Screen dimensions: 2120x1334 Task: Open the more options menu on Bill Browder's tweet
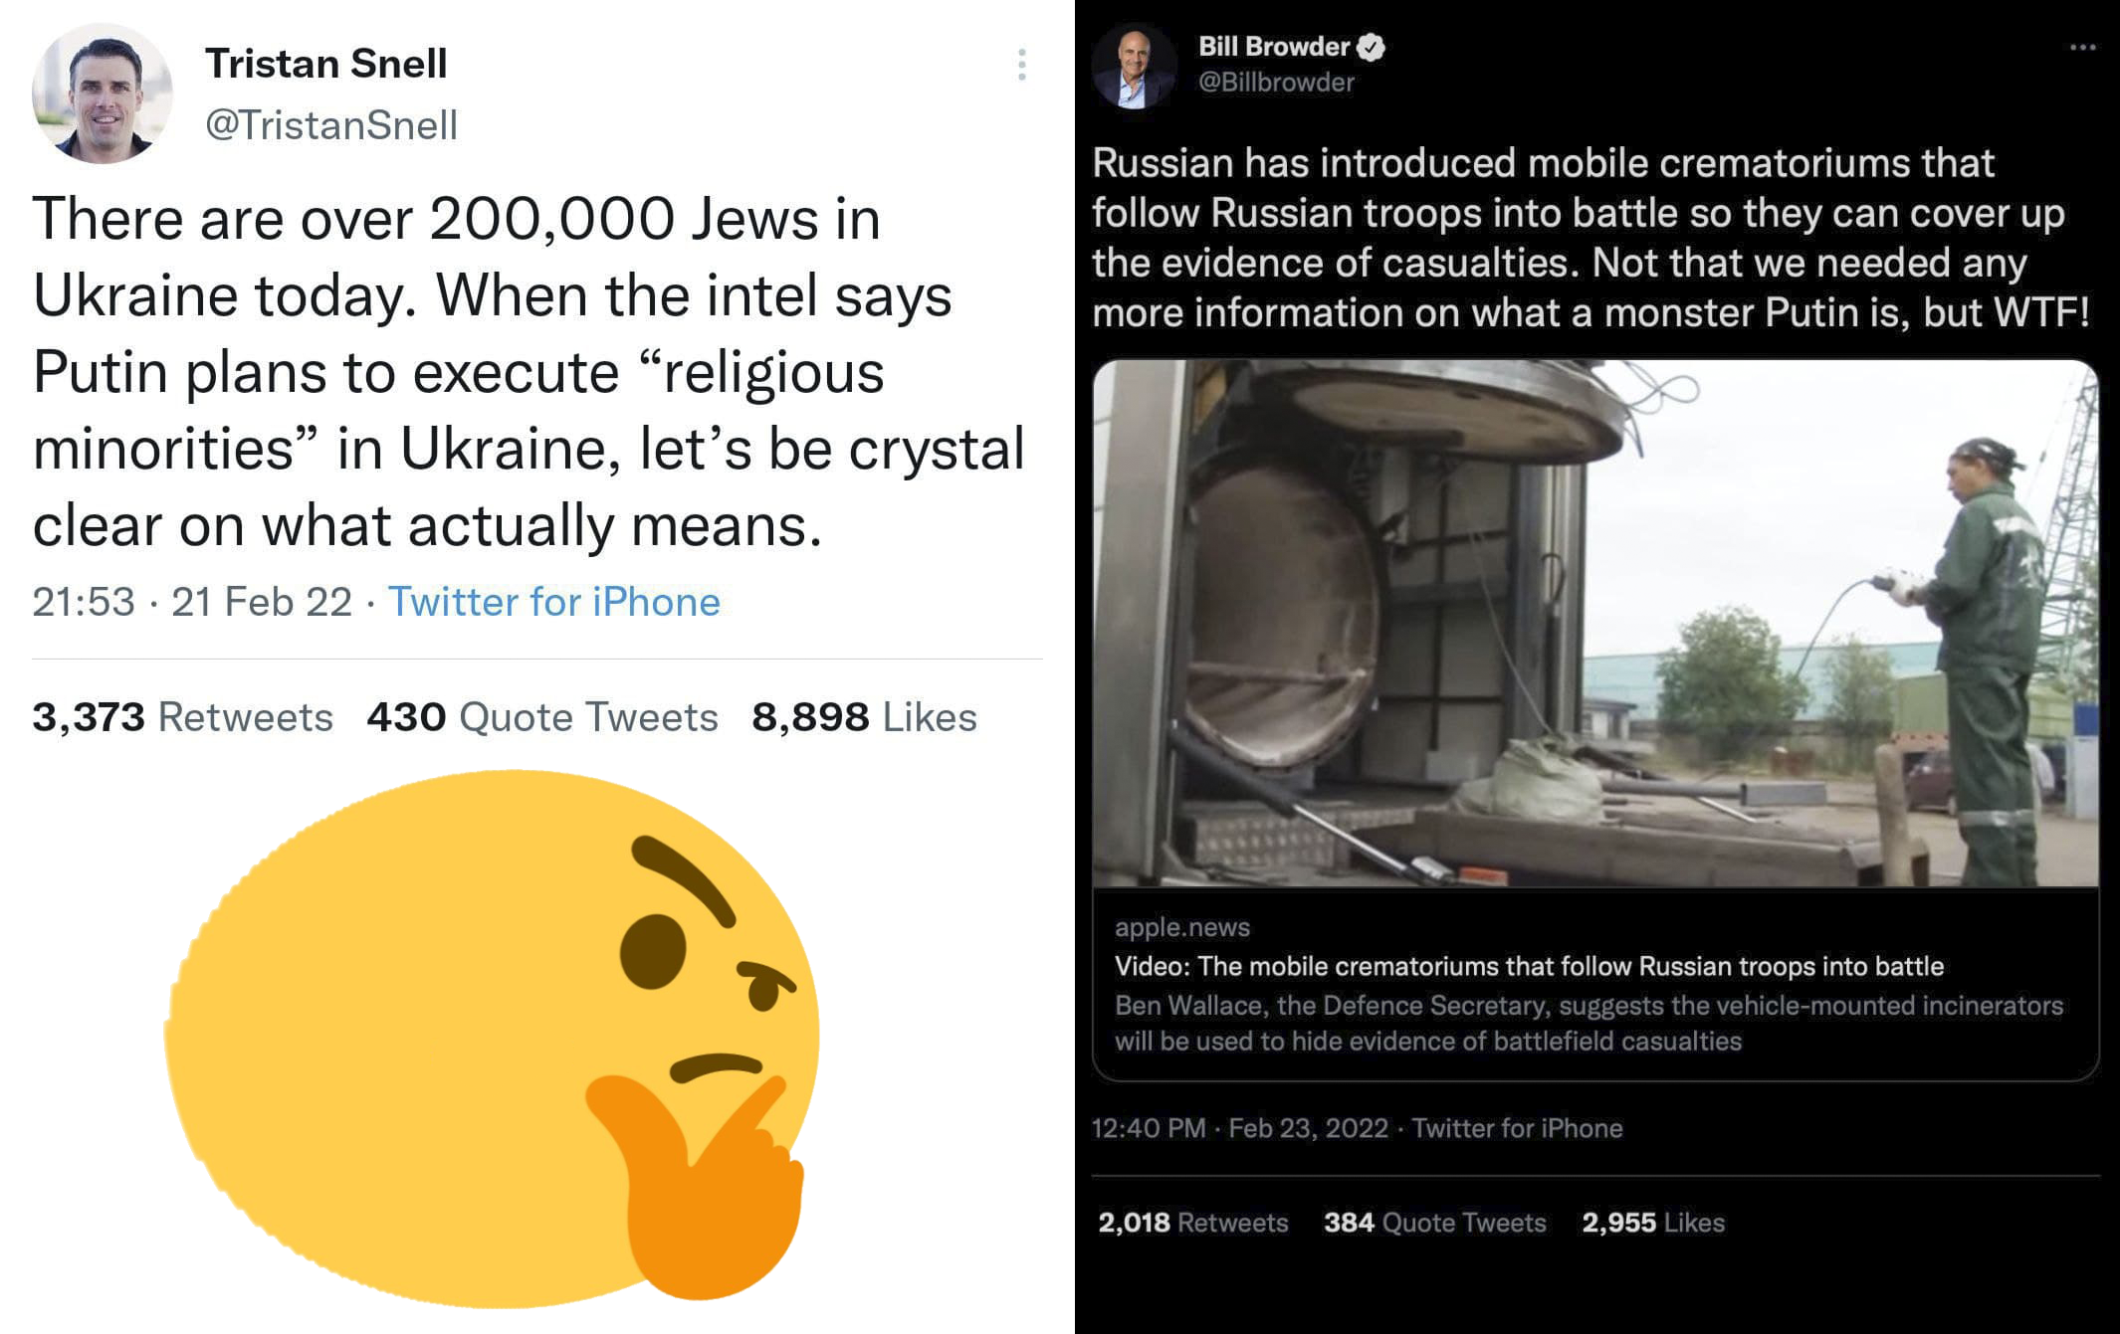click(2082, 48)
